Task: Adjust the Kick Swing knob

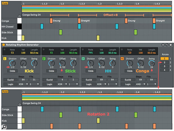Action: (x=34, y=63)
